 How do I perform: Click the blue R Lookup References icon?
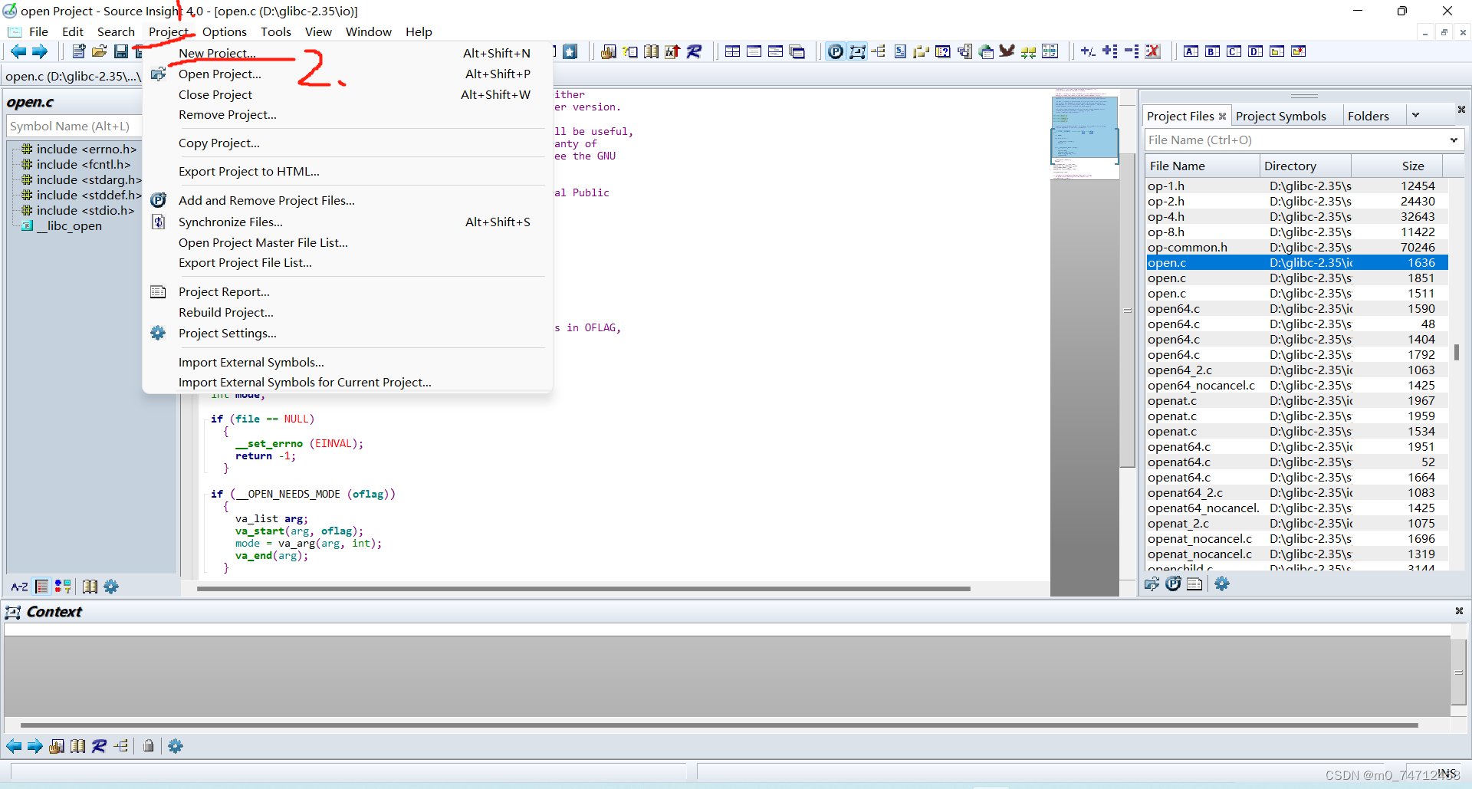[695, 51]
